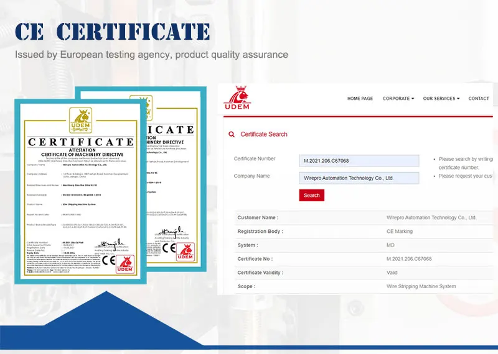Click the Issued by European testing agency subtitle
498x354 pixels.
(x=151, y=55)
